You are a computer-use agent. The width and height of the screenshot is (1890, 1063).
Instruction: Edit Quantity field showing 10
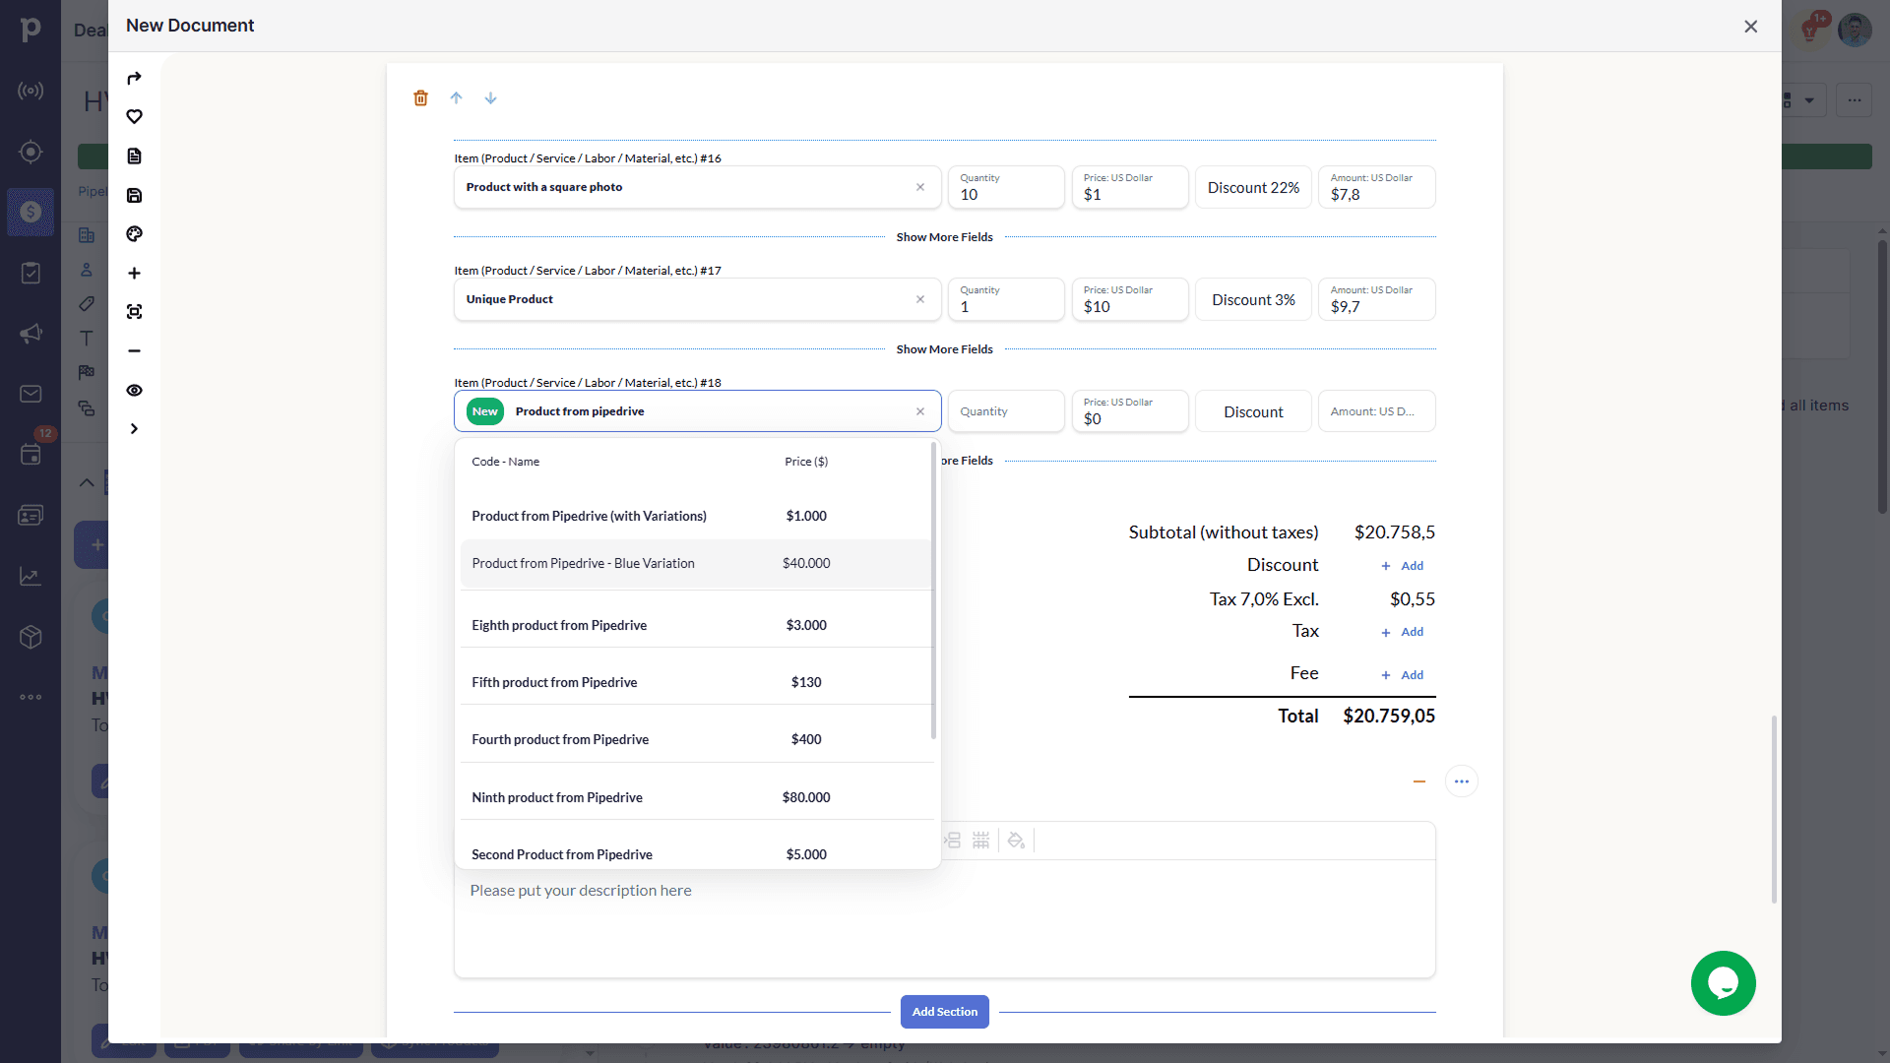point(1006,187)
